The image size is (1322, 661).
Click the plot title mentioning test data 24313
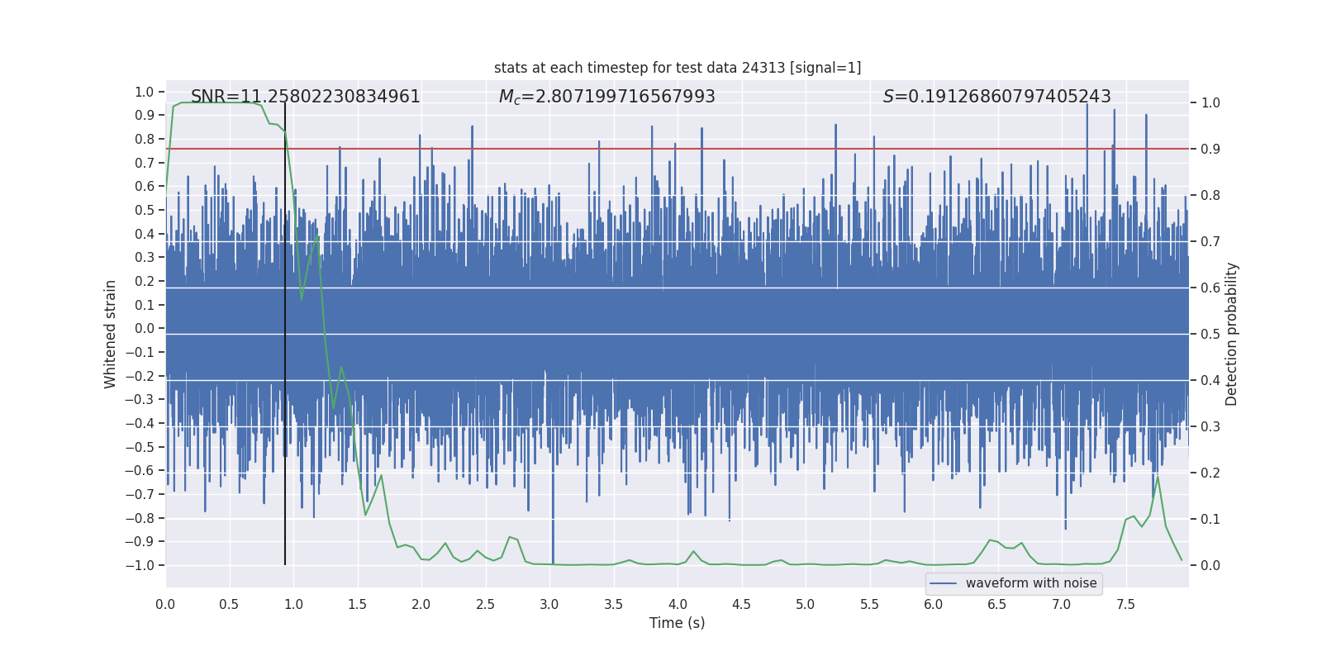pyautogui.click(x=678, y=68)
